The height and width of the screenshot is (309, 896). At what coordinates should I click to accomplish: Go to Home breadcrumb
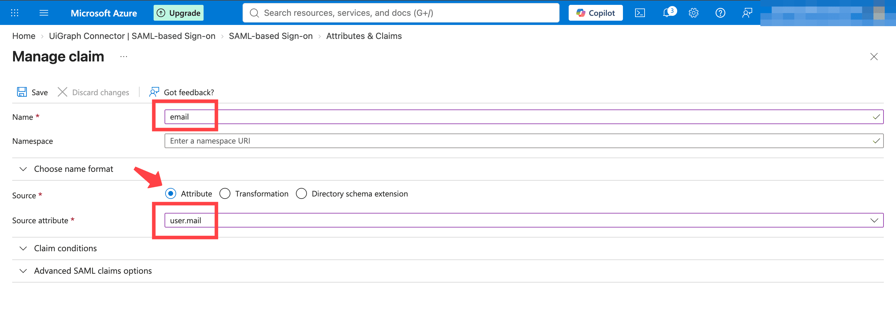(24, 36)
